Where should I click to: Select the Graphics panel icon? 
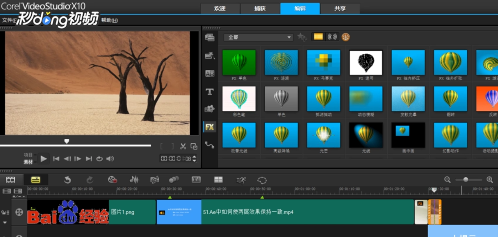tap(210, 109)
